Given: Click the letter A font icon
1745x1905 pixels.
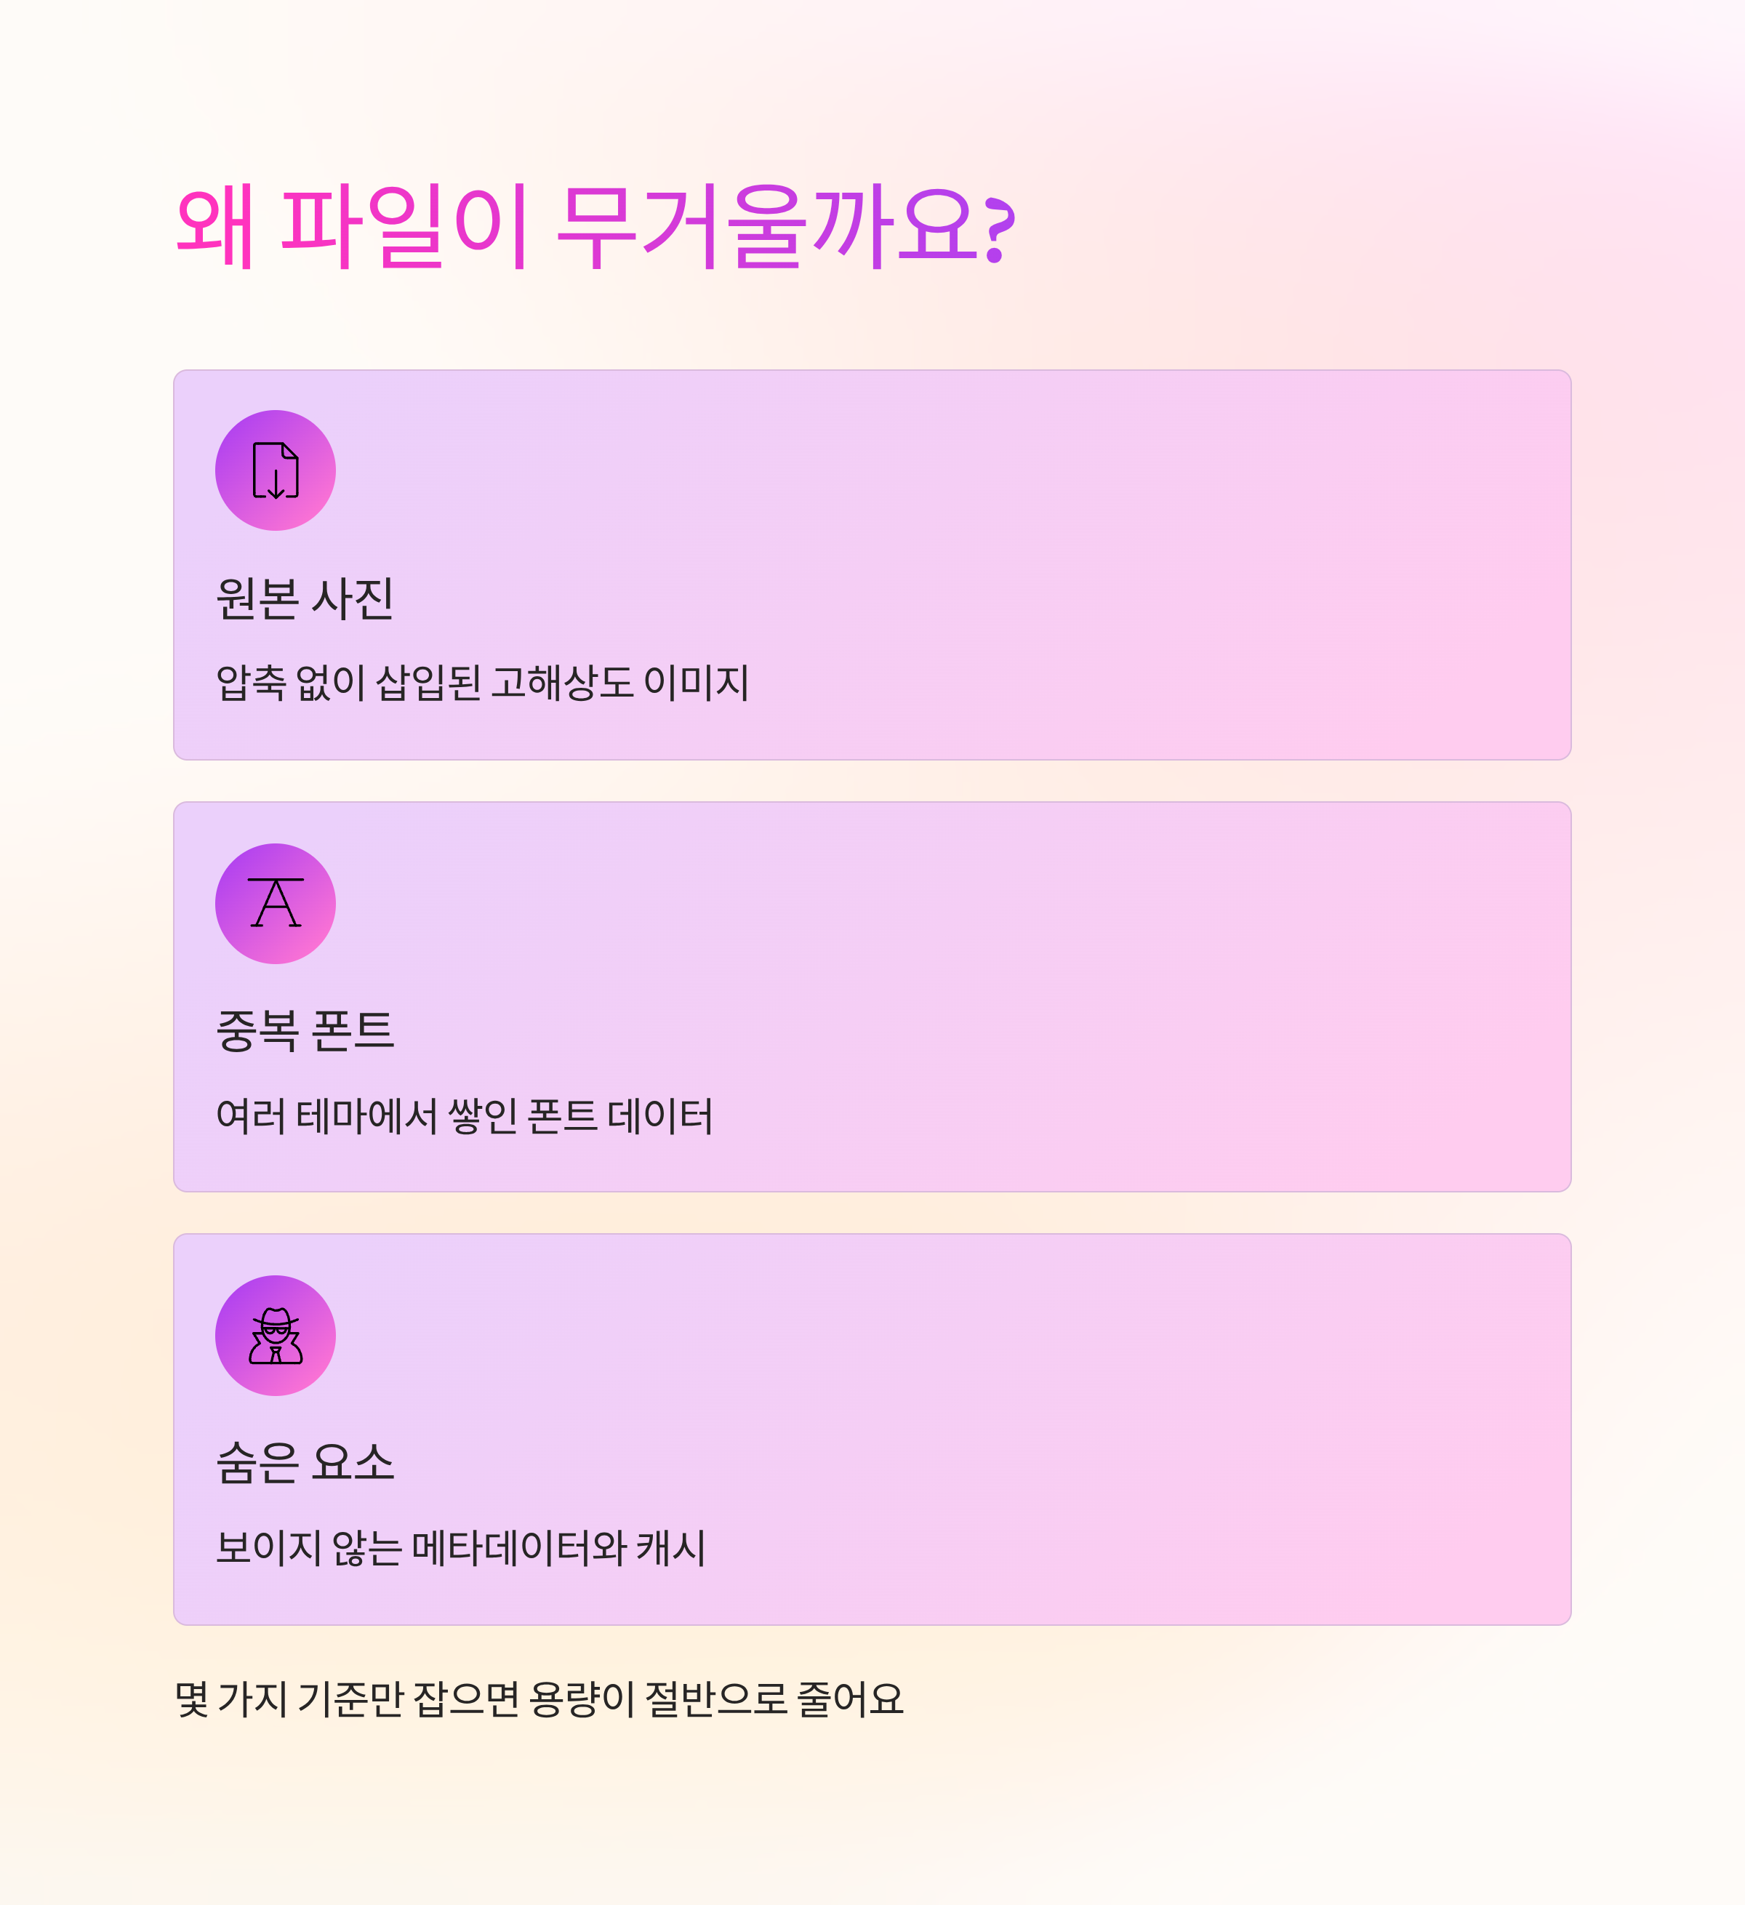Looking at the screenshot, I should [275, 902].
